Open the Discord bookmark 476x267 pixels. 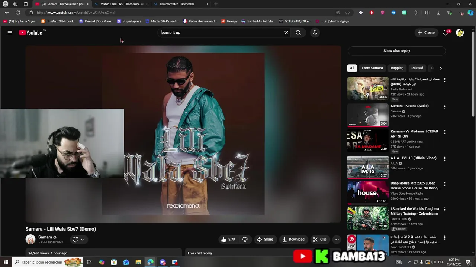click(96, 21)
